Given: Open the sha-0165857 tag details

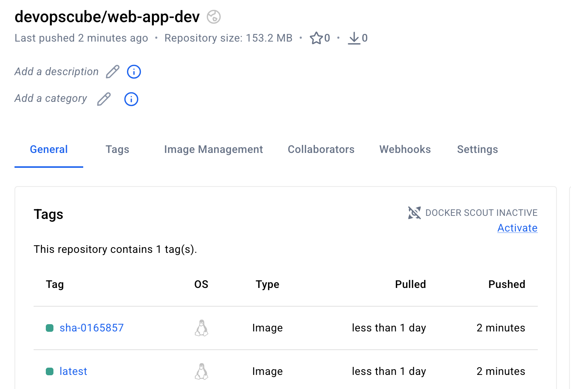Looking at the screenshot, I should pyautogui.click(x=92, y=327).
